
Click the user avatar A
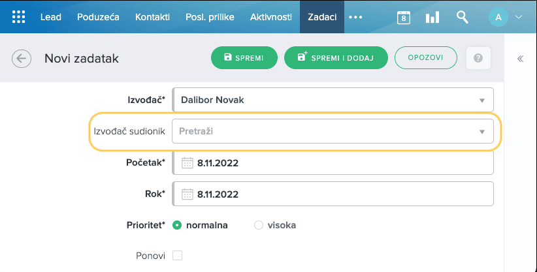pos(498,17)
